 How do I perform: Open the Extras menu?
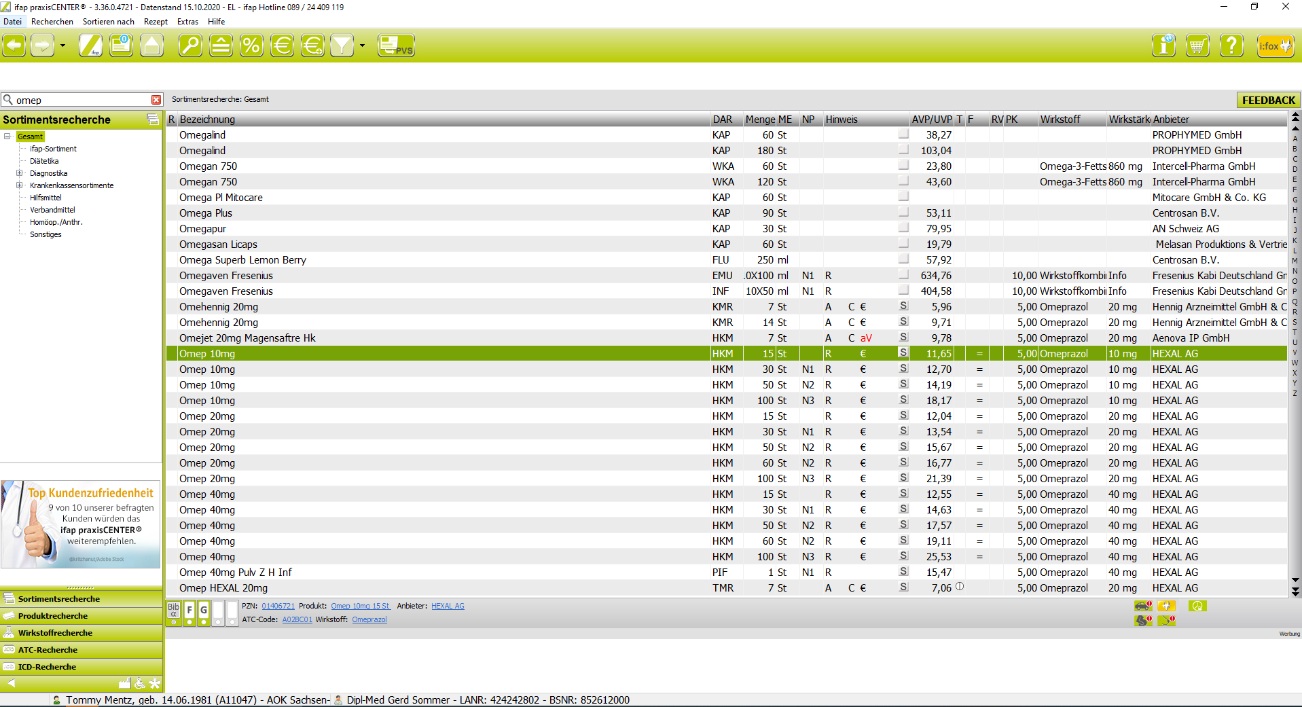[187, 22]
